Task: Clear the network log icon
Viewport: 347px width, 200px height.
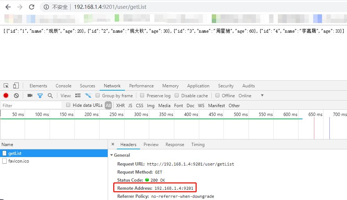Action: [x=17, y=95]
